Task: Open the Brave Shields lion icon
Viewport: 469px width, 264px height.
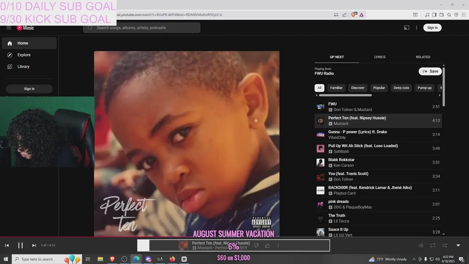Action: (x=354, y=15)
